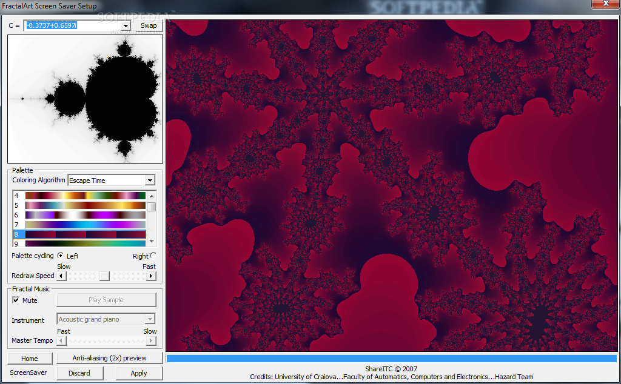Click Redraw Speed right arrow

151,276
